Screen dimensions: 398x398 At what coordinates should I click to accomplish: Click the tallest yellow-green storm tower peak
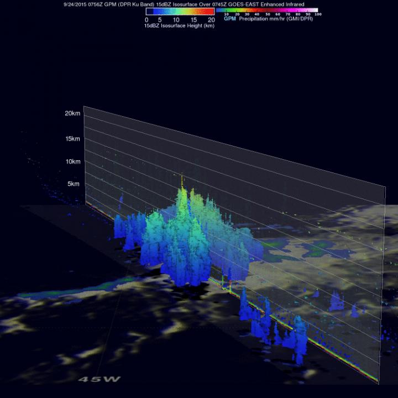[182, 180]
